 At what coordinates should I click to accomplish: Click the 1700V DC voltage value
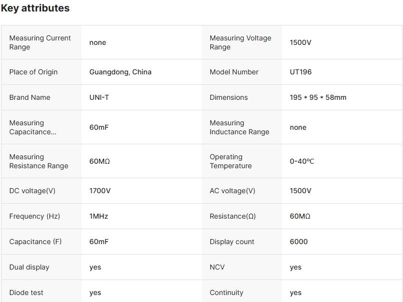(x=100, y=191)
